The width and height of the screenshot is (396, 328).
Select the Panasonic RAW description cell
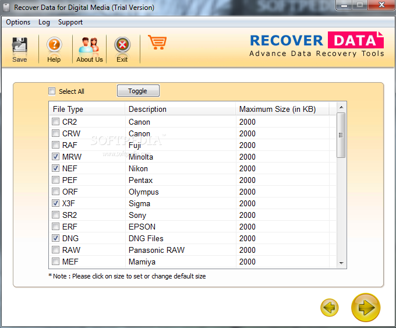tap(157, 250)
